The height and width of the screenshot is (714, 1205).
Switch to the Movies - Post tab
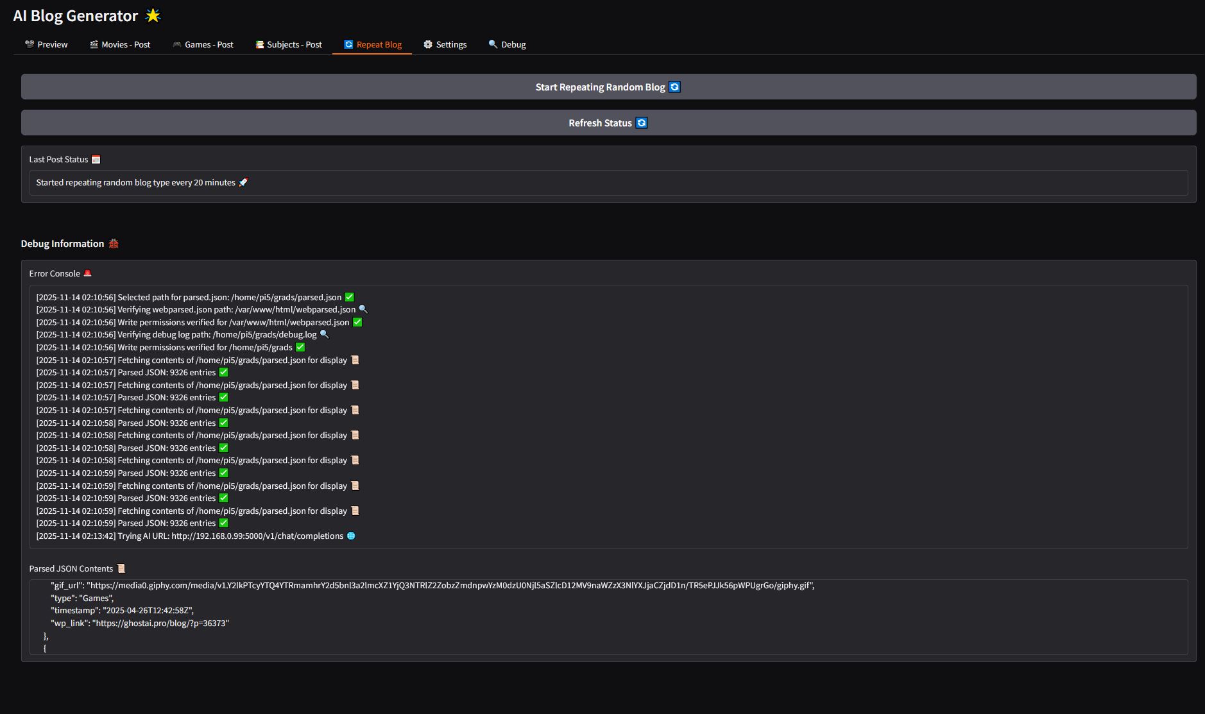point(120,44)
